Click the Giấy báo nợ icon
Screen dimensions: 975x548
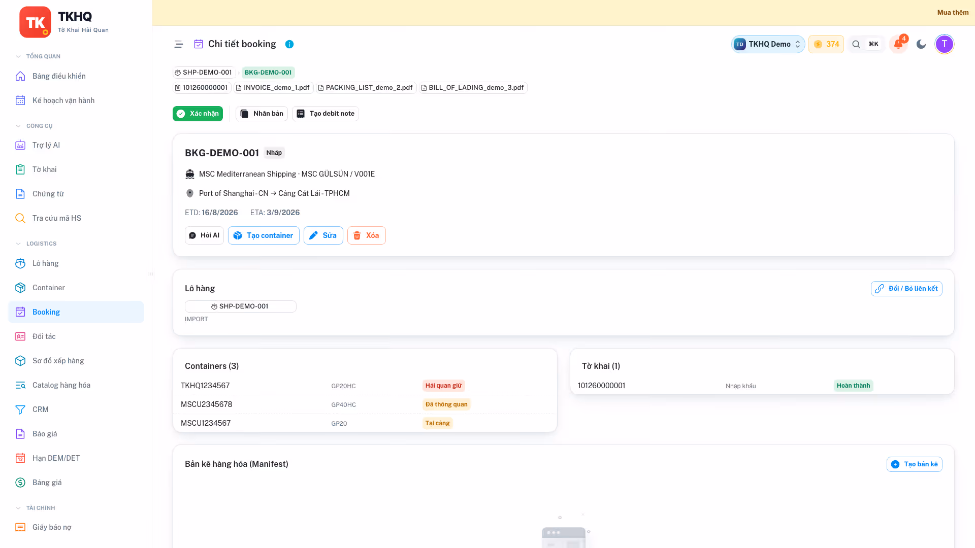20,527
